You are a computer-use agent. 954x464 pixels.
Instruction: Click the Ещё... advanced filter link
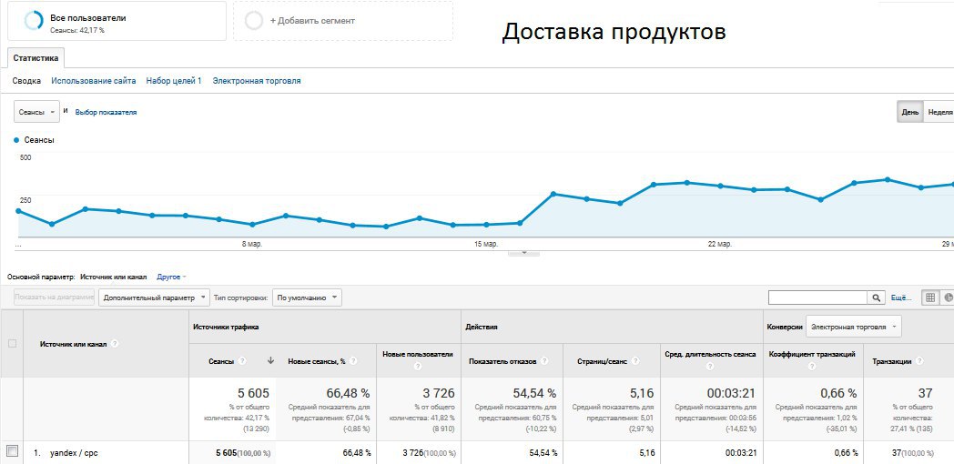coord(902,298)
